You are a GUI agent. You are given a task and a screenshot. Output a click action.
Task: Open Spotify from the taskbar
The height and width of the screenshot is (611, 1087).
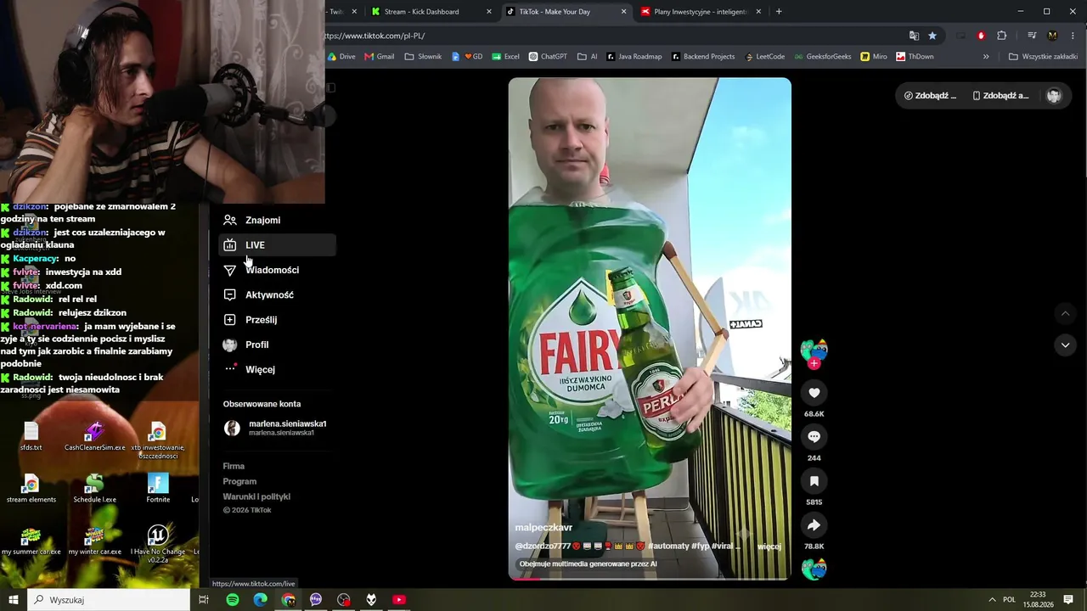coord(233,600)
